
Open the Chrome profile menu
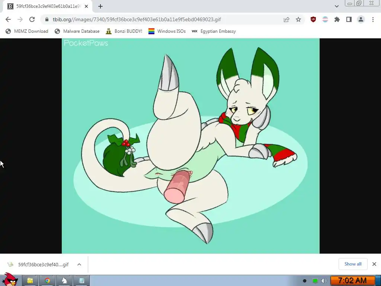coord(361,19)
